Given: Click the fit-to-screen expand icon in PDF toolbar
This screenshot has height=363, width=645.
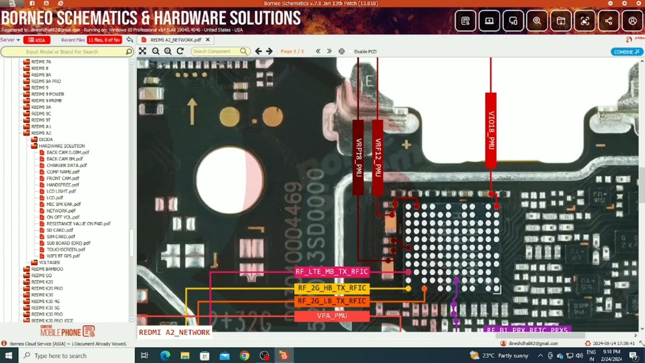Looking at the screenshot, I should click(143, 51).
